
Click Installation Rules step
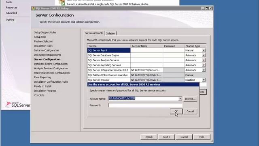[43, 46]
